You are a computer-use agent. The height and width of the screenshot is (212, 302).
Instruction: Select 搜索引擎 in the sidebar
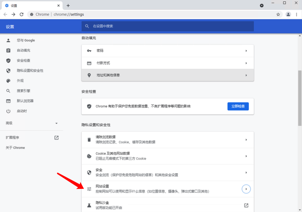(x=24, y=91)
